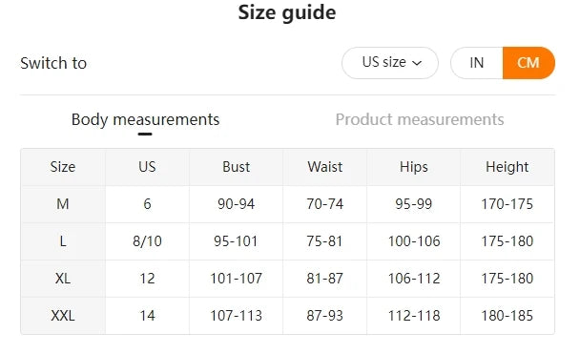The image size is (580, 354).
Task: Open the US size dropdown
Action: (x=390, y=63)
